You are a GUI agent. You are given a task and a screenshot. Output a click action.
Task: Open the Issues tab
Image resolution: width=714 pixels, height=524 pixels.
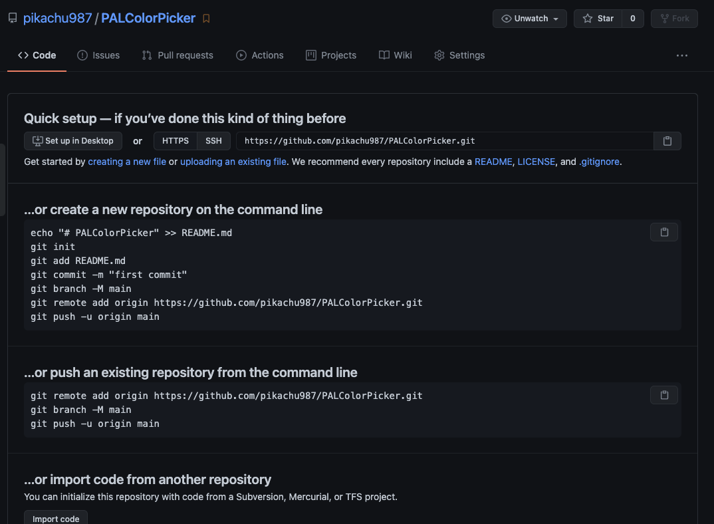click(98, 56)
